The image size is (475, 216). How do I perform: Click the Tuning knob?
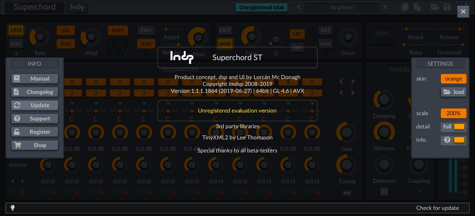coord(347,165)
